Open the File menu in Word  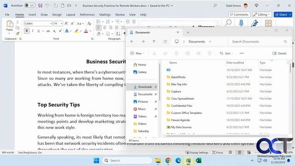[7, 14]
